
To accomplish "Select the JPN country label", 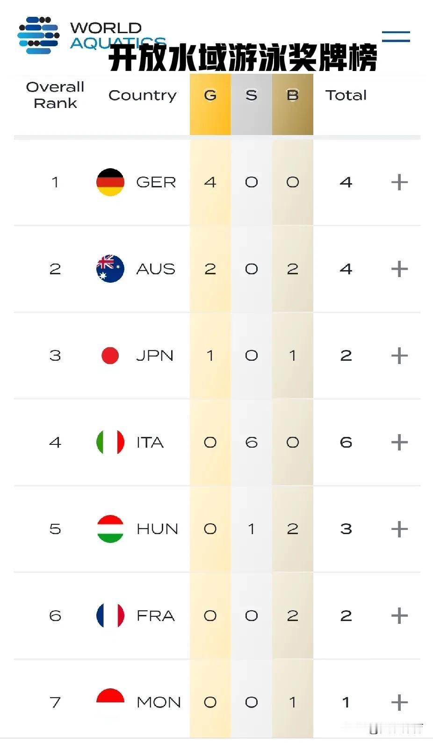I will coord(155,356).
